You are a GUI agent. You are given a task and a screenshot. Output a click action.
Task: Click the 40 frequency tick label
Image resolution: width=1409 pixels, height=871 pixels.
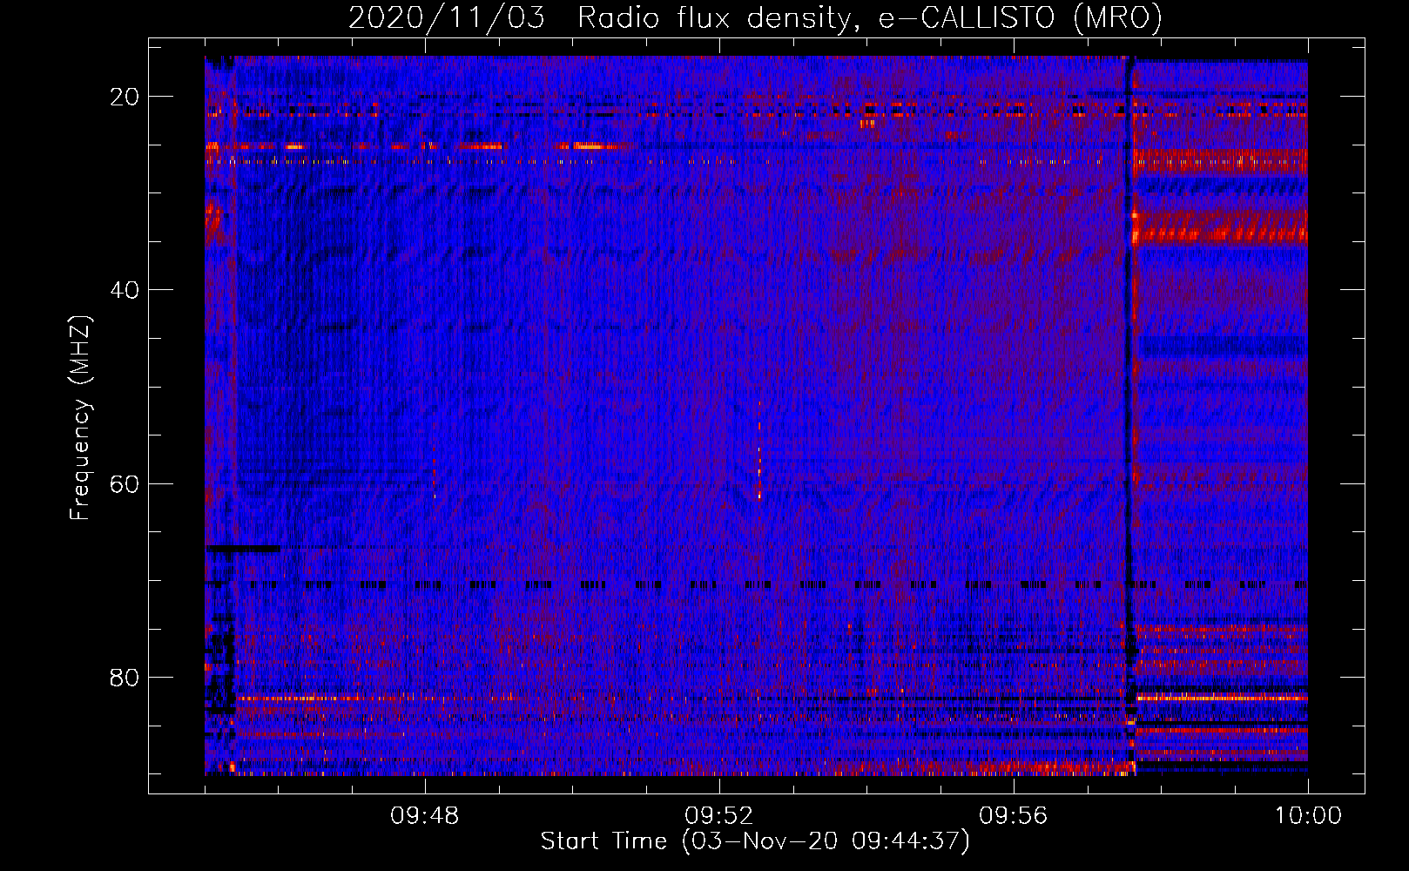(125, 290)
